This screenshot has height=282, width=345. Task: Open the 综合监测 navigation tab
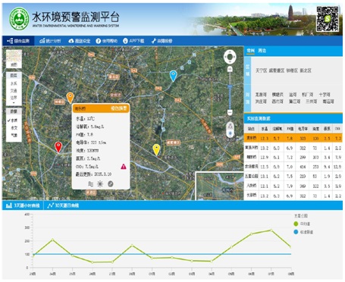[18, 41]
